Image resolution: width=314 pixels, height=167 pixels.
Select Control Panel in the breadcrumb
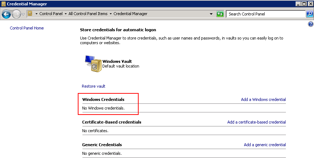pyautogui.click(x=51, y=14)
